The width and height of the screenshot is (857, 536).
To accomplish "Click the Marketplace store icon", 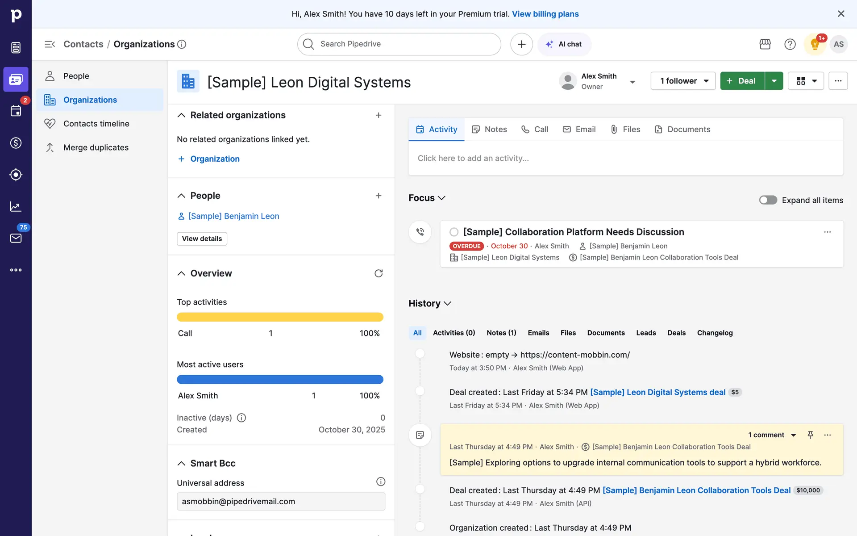I will 765,44.
